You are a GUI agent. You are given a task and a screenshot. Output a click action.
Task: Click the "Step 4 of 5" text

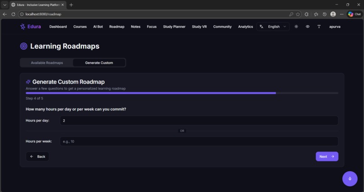coord(34,98)
